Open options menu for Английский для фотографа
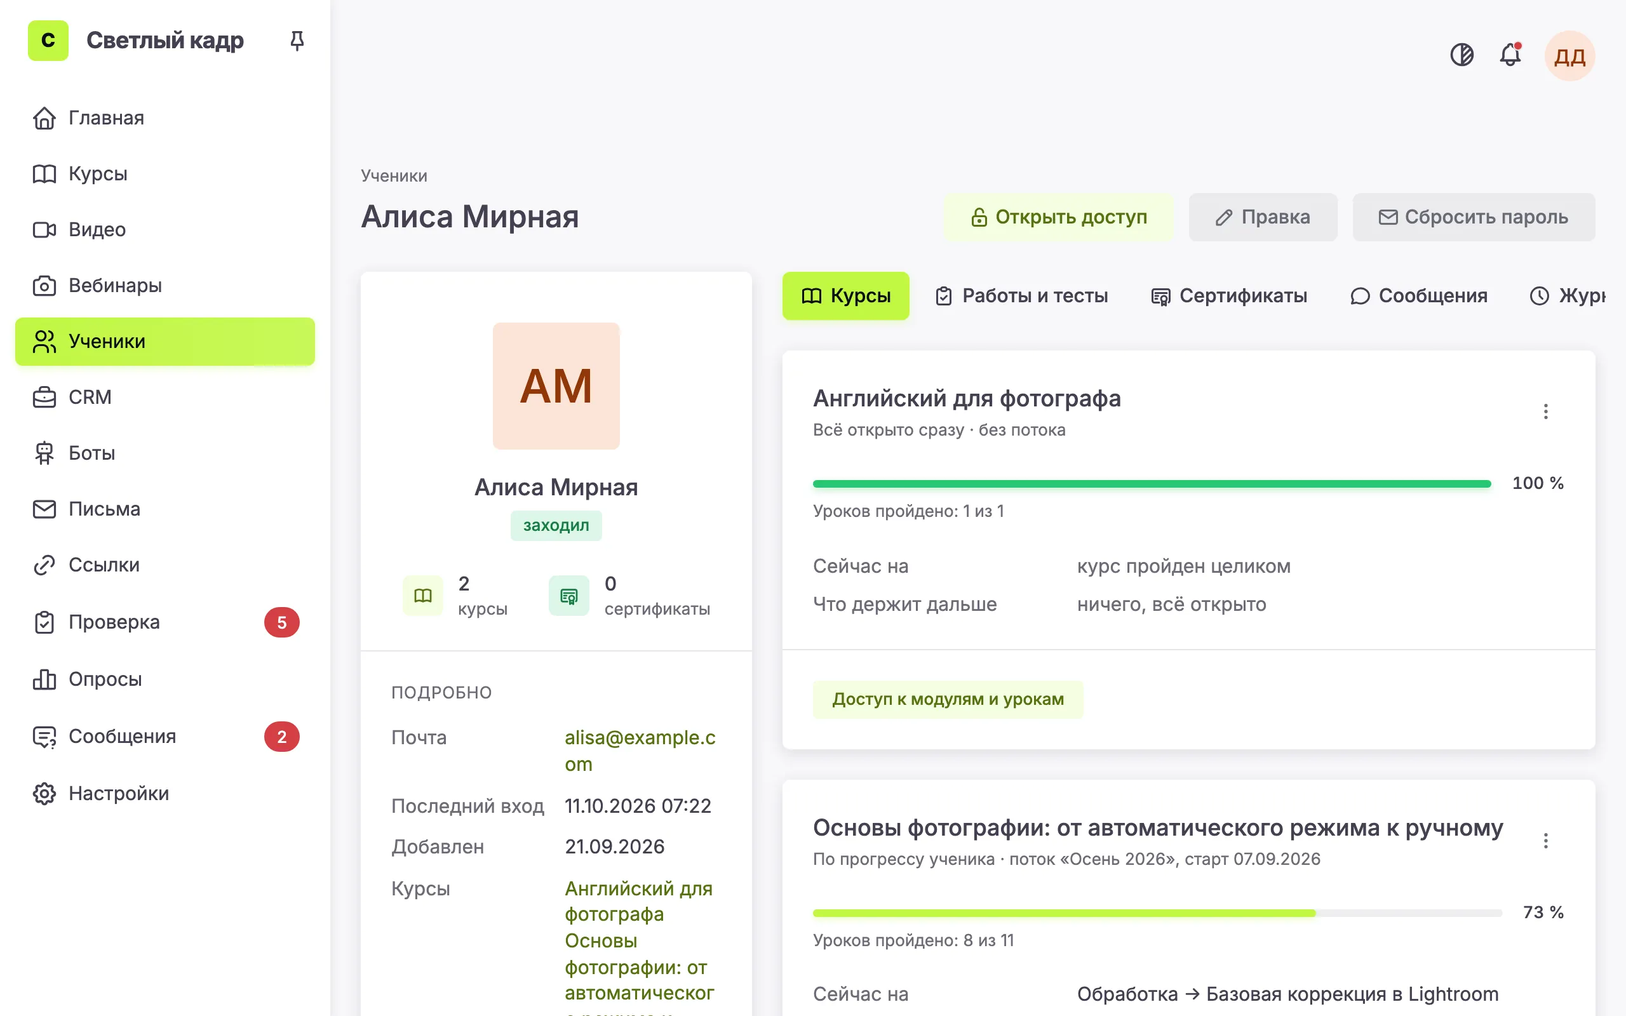The height and width of the screenshot is (1016, 1626). click(1545, 411)
